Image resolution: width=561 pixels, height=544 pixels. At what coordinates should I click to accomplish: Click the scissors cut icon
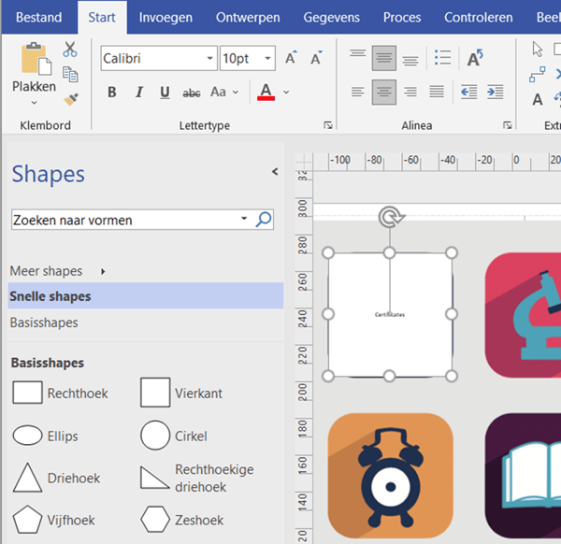pos(70,50)
